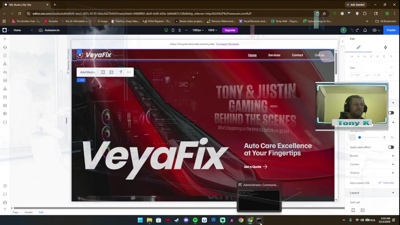This screenshot has width=400, height=225.
Task: Click Ask Gemini in Chrome title bar
Action: click(x=355, y=5)
